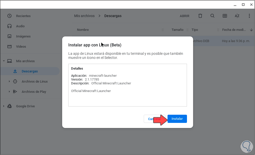The width and height of the screenshot is (255, 155).
Task: Click the Mis archivos laptop icon
Action: click(9, 61)
